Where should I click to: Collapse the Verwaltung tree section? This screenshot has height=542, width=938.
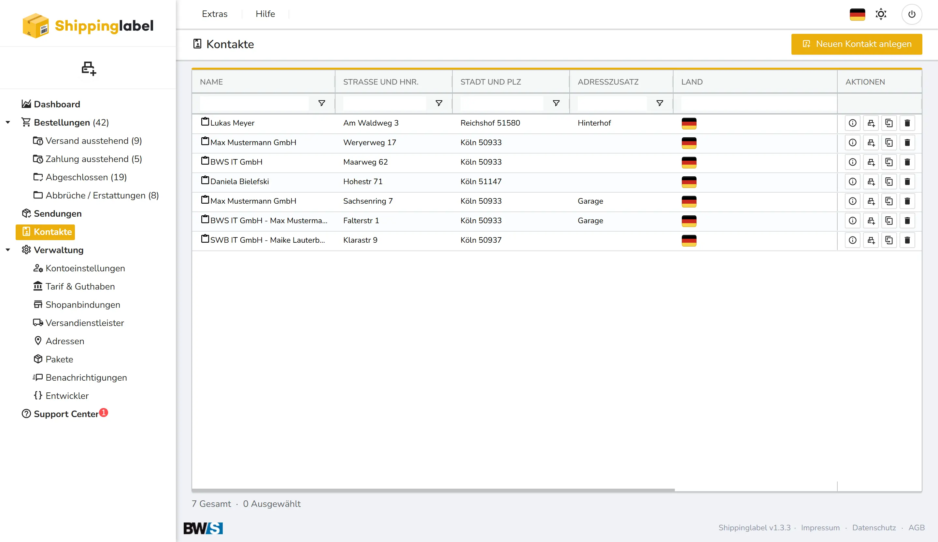tap(8, 250)
